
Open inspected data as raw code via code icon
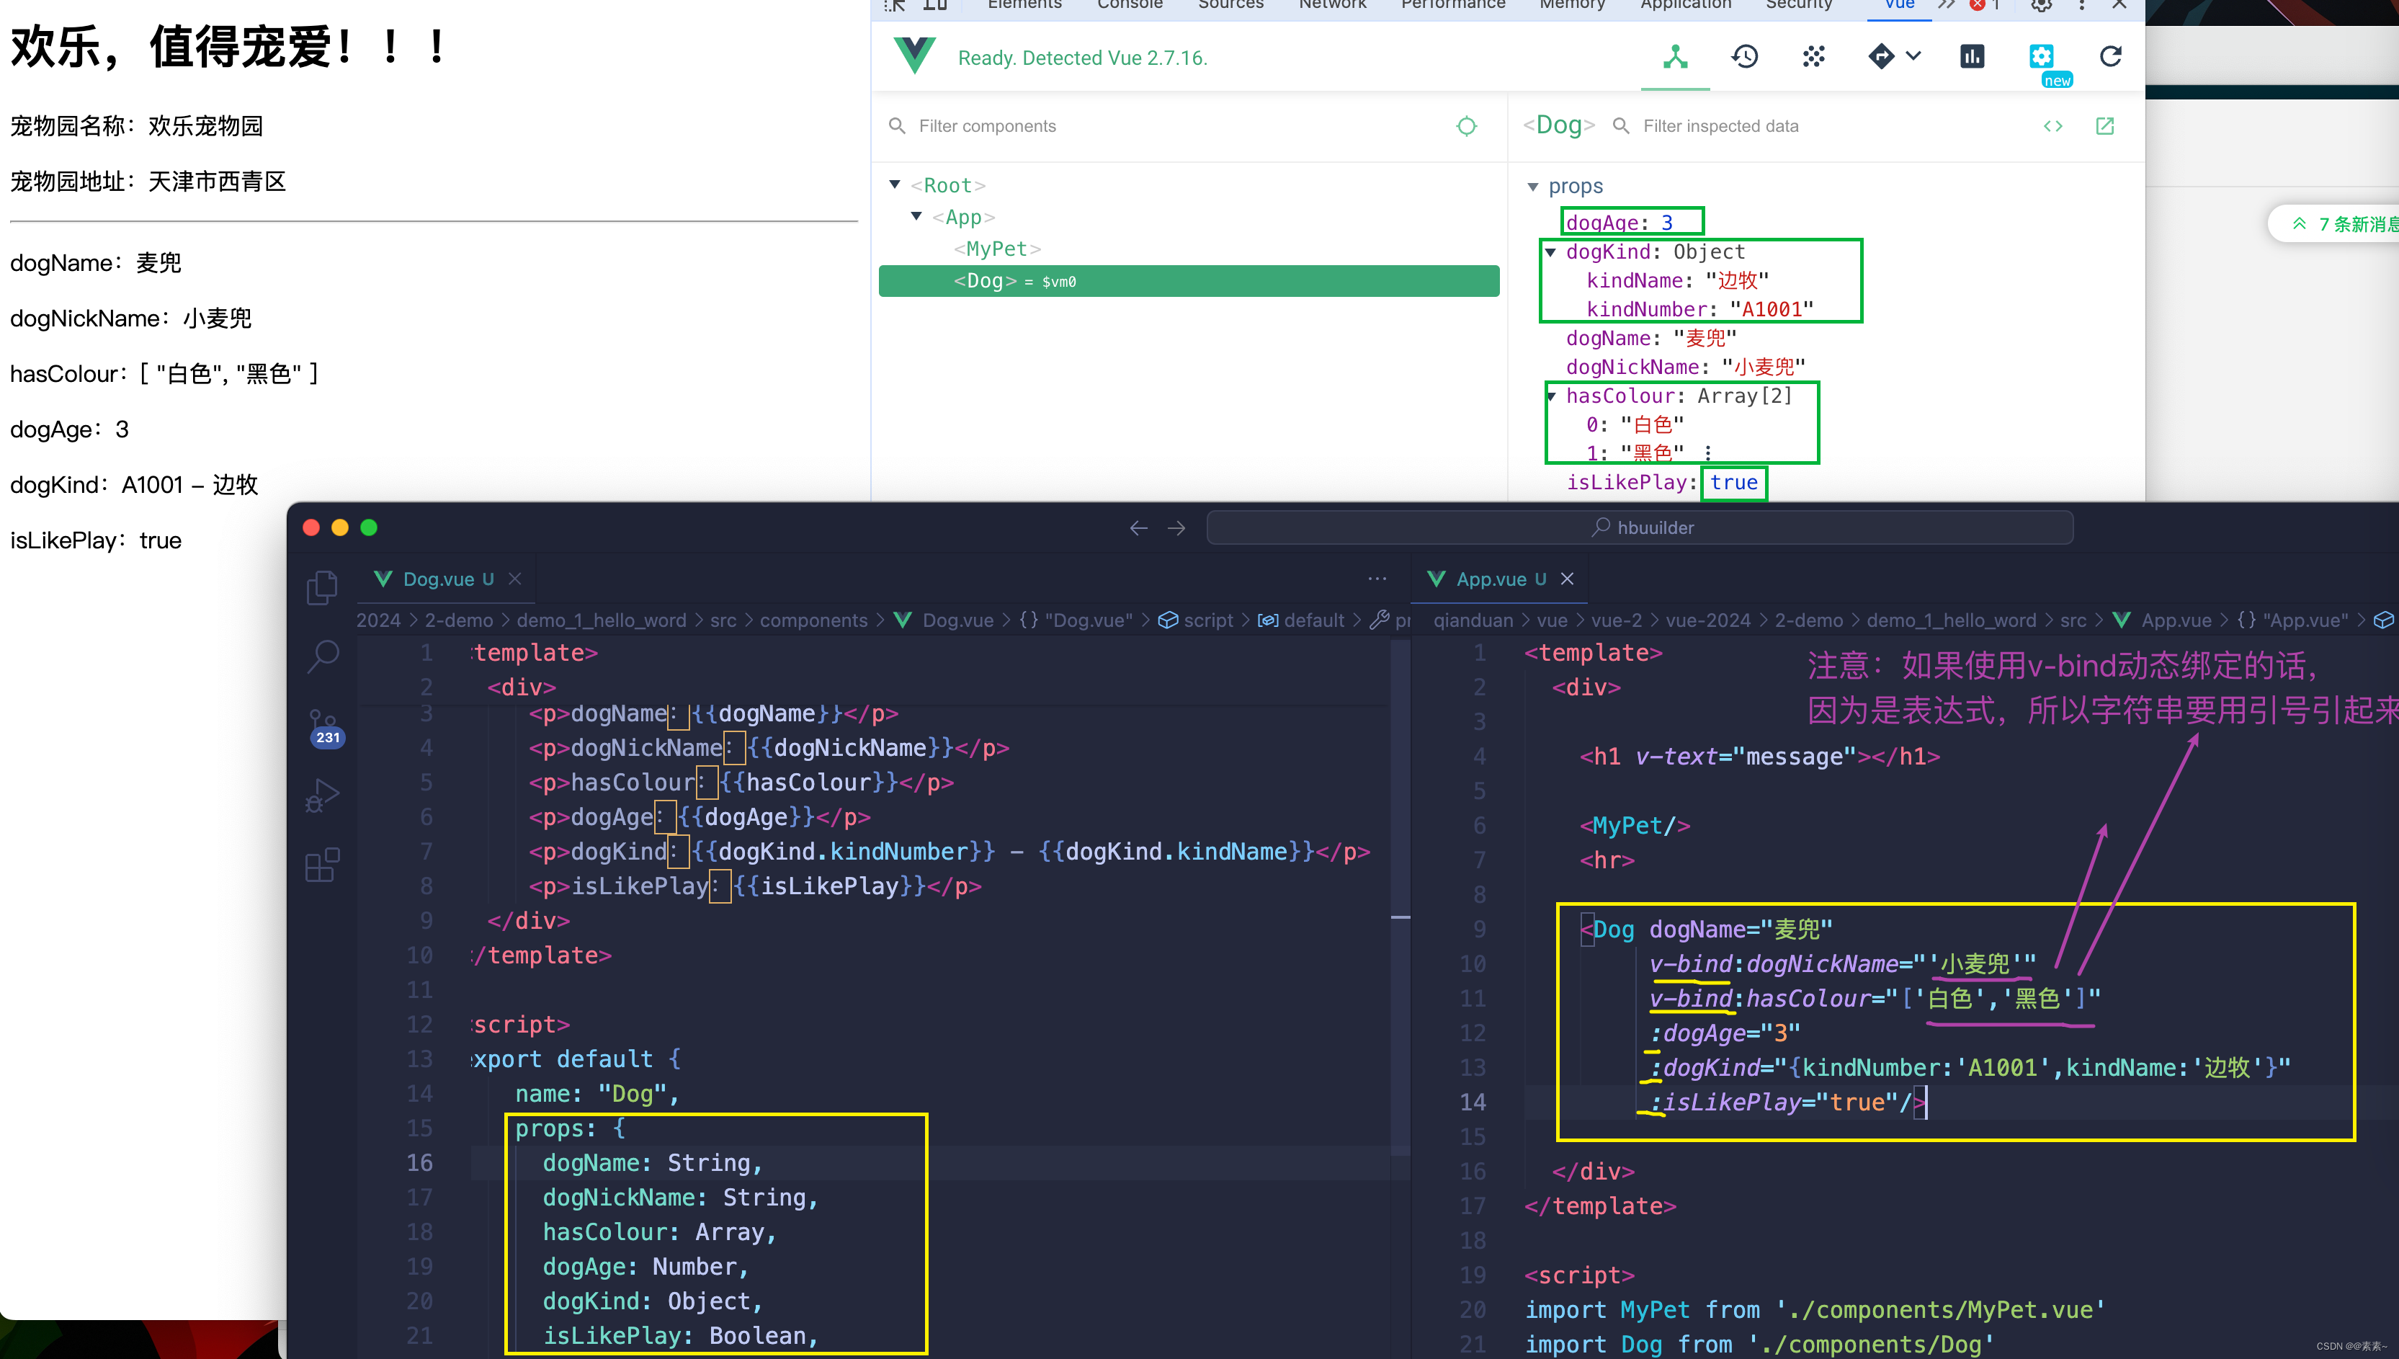pyautogui.click(x=2052, y=125)
